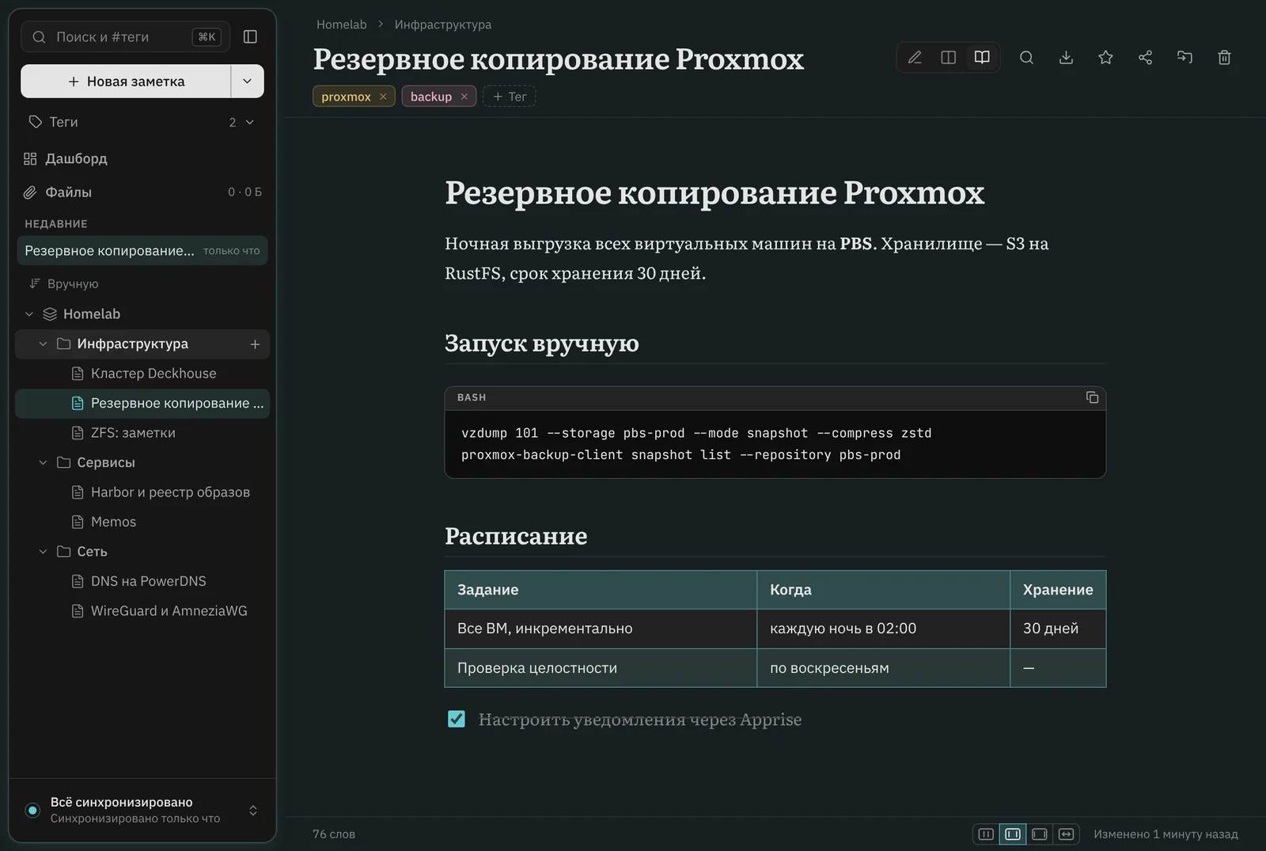Open note WireGuard и AmneziaWG
The image size is (1266, 851).
[x=142, y=611]
